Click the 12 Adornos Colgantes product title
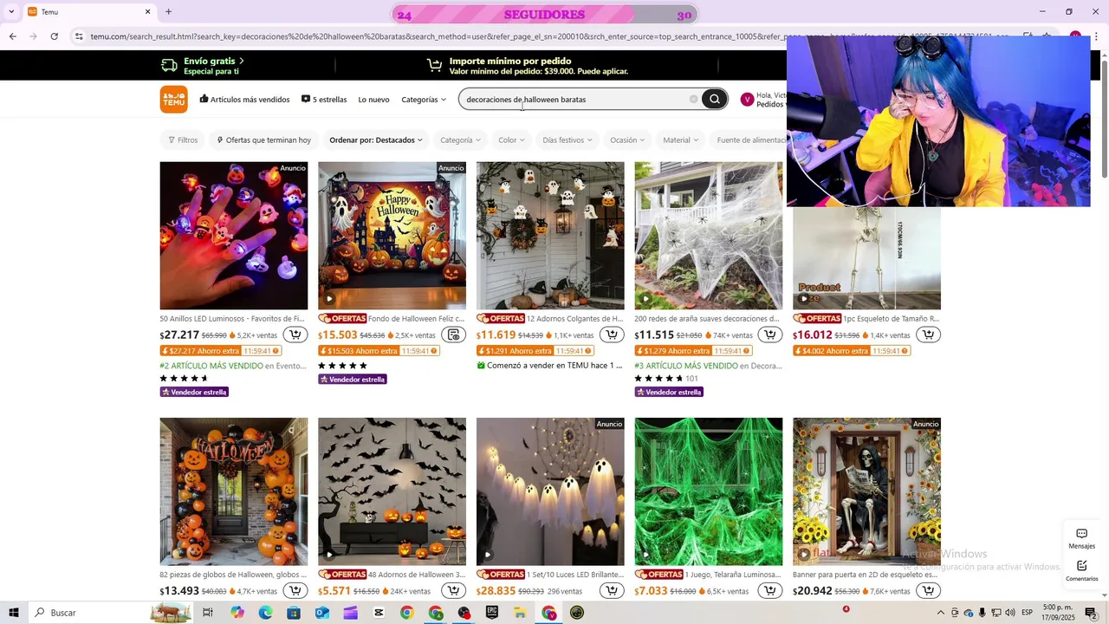This screenshot has height=624, width=1109. point(574,318)
